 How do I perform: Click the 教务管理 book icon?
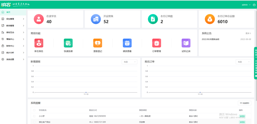3,26
